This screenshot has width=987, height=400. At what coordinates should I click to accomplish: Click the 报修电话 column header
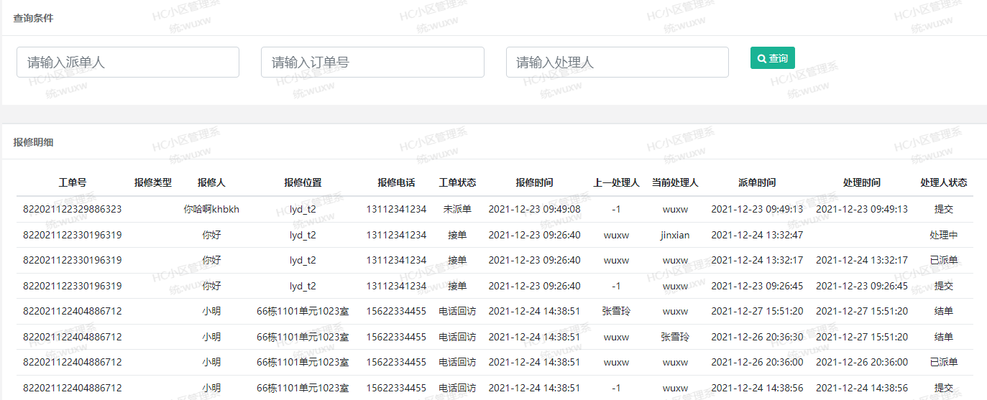click(396, 182)
